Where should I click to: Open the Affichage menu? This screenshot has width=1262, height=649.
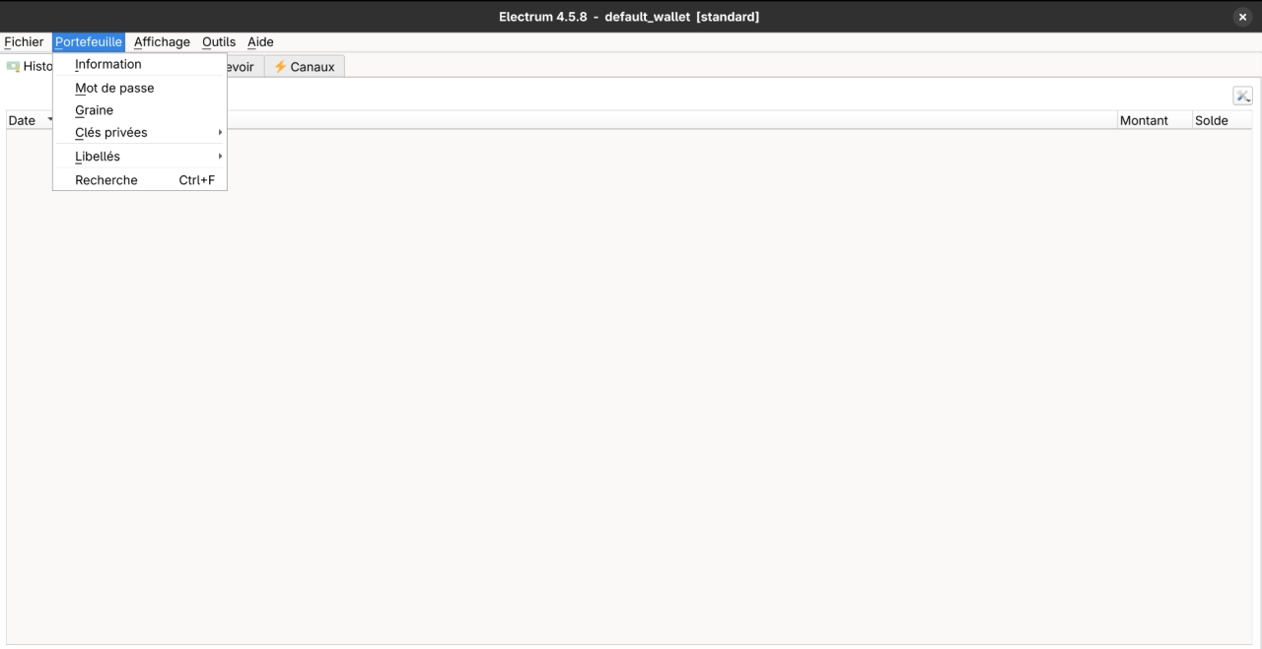pos(162,42)
